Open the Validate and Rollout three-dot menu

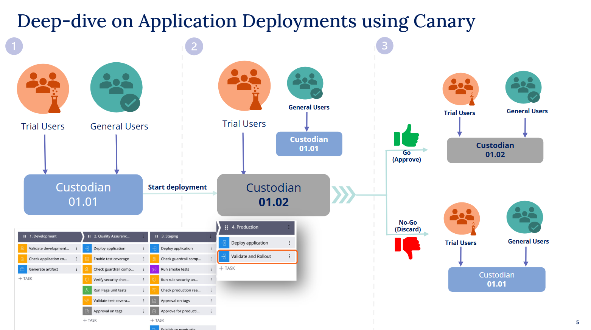tap(289, 256)
